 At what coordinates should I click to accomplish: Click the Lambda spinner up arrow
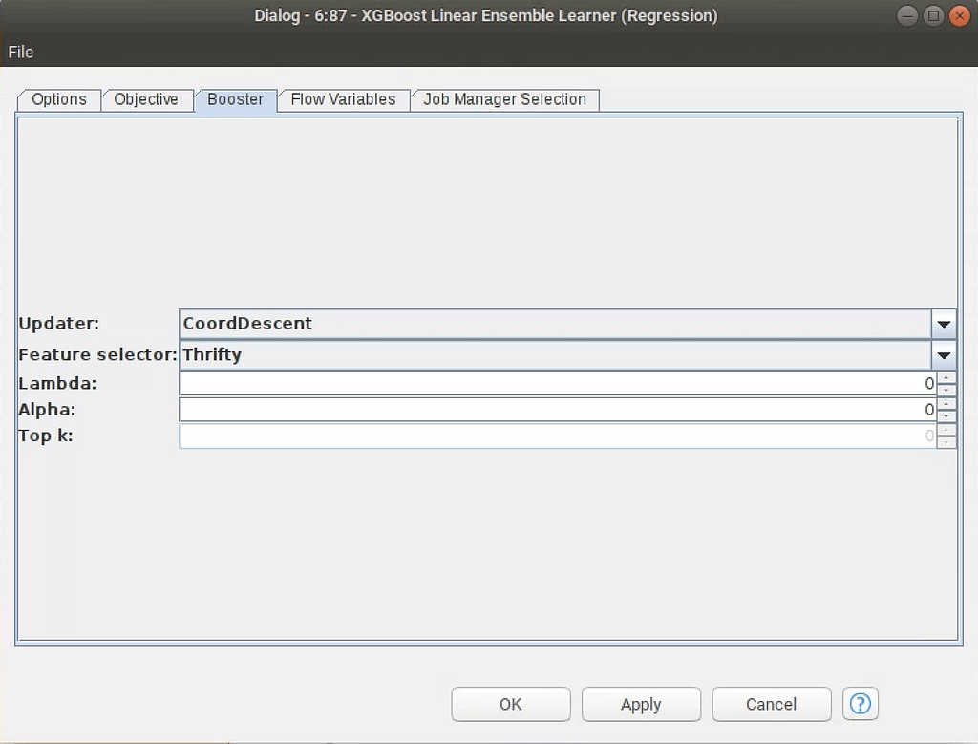[946, 378]
